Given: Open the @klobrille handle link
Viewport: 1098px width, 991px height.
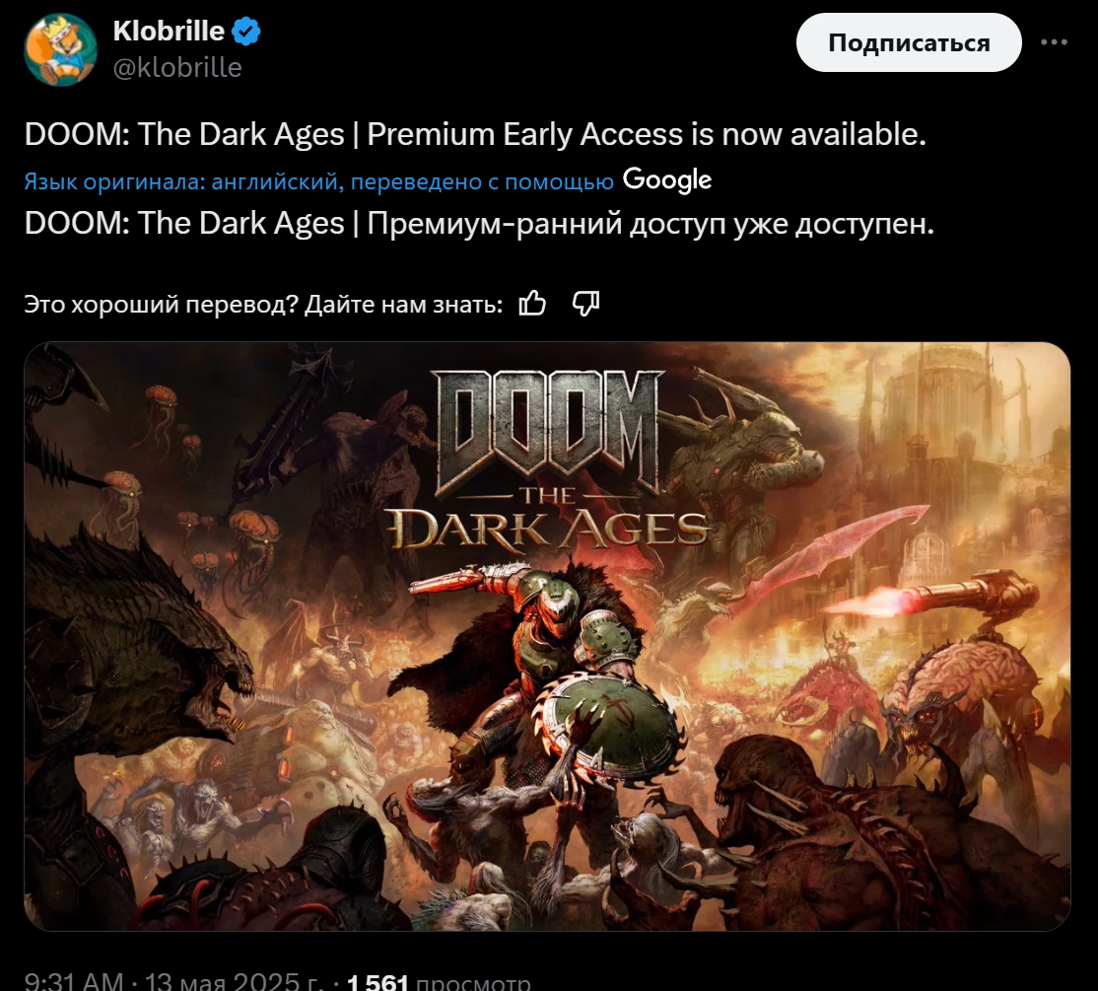Looking at the screenshot, I should tap(177, 67).
